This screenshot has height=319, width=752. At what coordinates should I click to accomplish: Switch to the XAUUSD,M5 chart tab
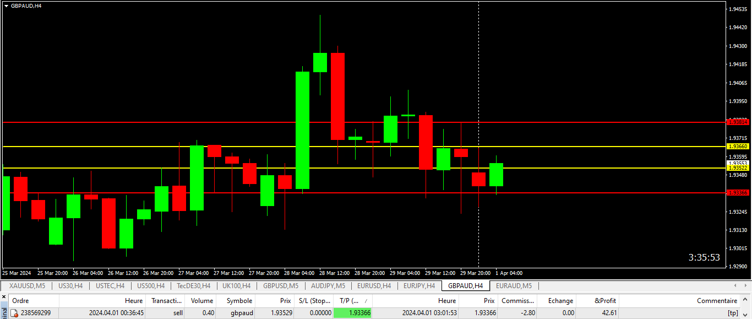point(27,286)
